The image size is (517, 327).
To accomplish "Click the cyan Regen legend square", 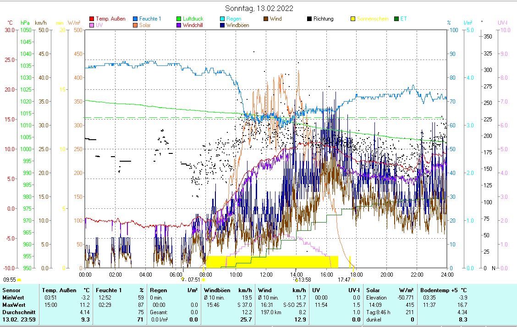I will [222, 19].
